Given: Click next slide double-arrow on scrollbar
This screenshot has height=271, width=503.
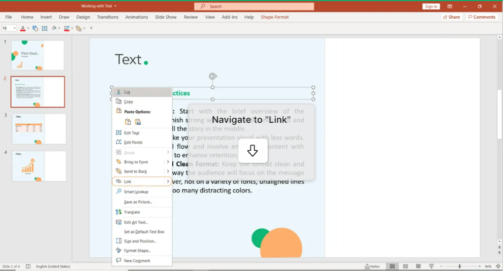Looking at the screenshot, I should 499,252.
